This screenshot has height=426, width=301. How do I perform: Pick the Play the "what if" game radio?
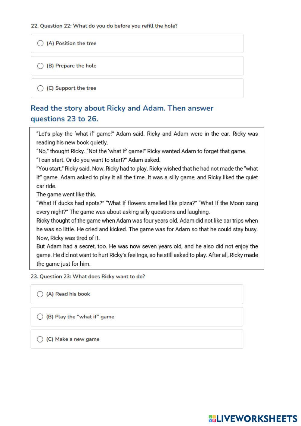(40, 317)
